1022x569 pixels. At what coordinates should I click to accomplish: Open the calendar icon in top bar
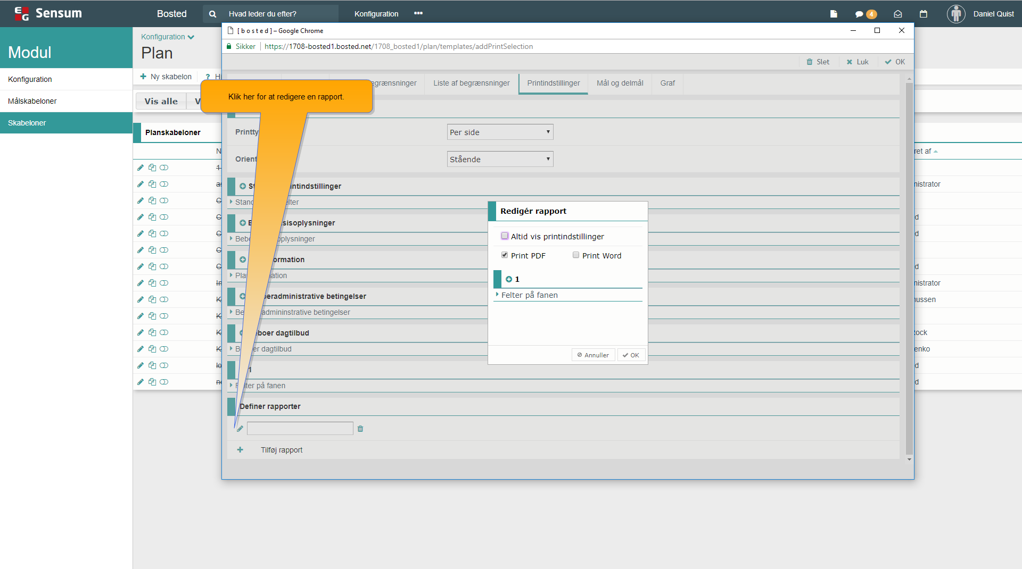click(924, 14)
